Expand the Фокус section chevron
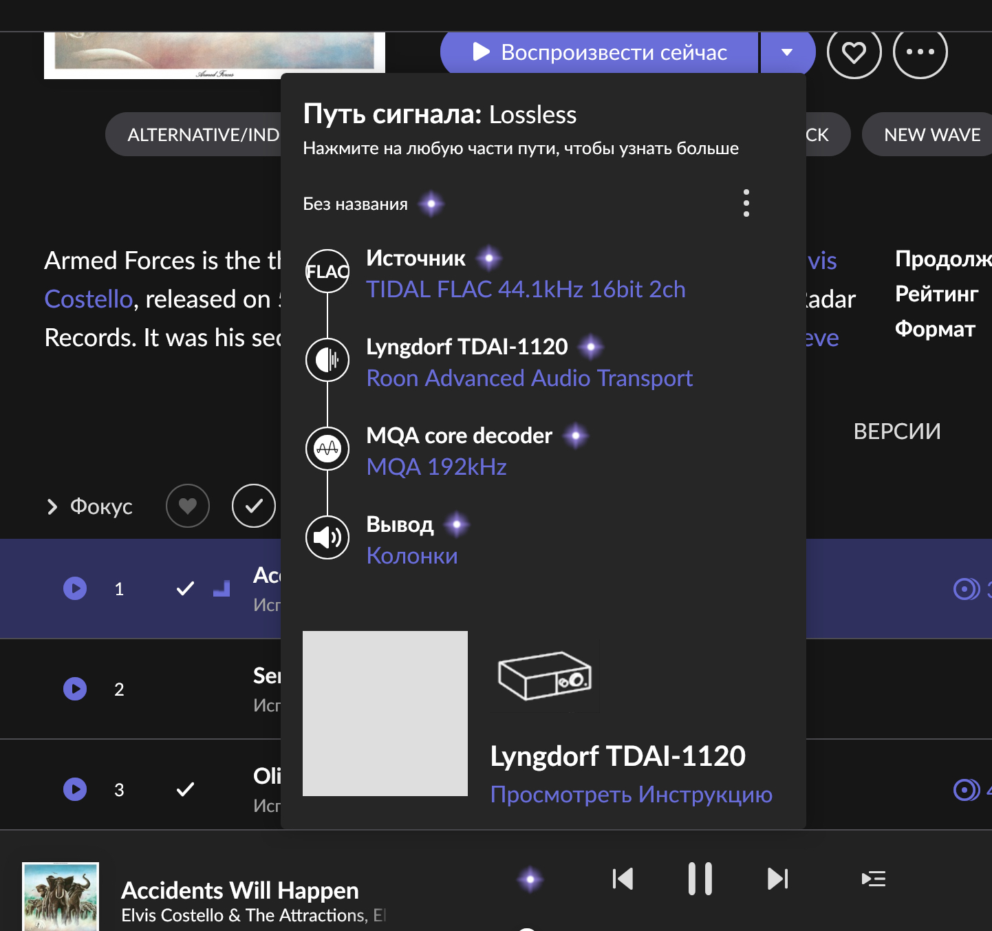This screenshot has width=992, height=931. [x=52, y=506]
